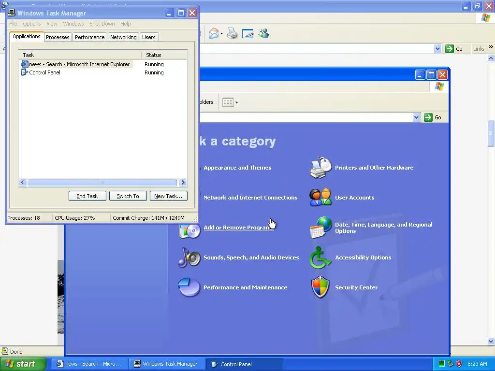The width and height of the screenshot is (495, 371).
Task: Expand the Control Panel address bar dropdown
Action: click(416, 117)
